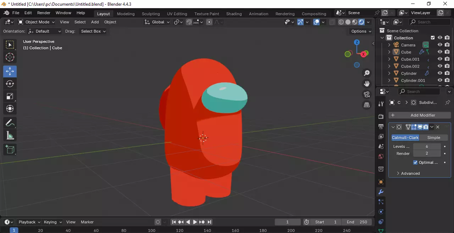Select the Move tool
454x233 pixels.
coord(10,71)
